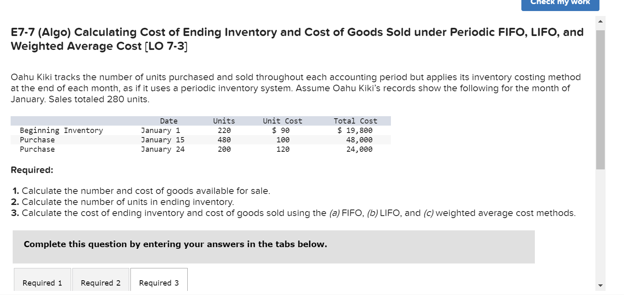This screenshot has height=295, width=624.
Task: Click the vertical scrollbar thumb
Action: coord(600,94)
